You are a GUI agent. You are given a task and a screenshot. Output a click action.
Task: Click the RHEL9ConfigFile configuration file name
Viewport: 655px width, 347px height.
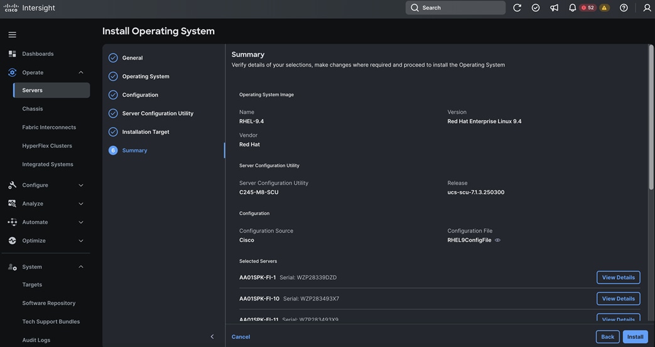coord(469,240)
